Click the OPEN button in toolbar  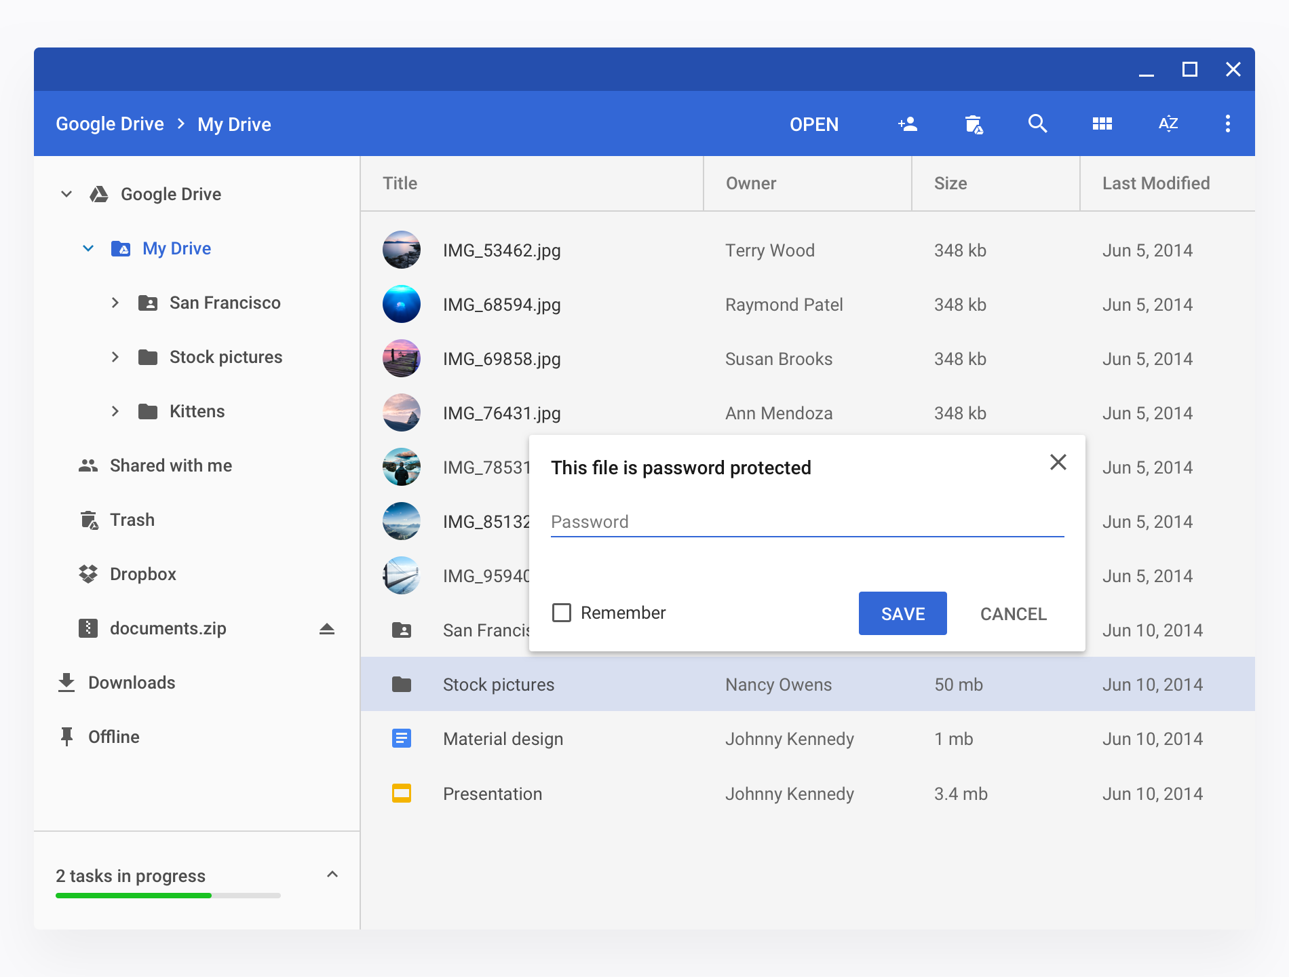pos(814,124)
